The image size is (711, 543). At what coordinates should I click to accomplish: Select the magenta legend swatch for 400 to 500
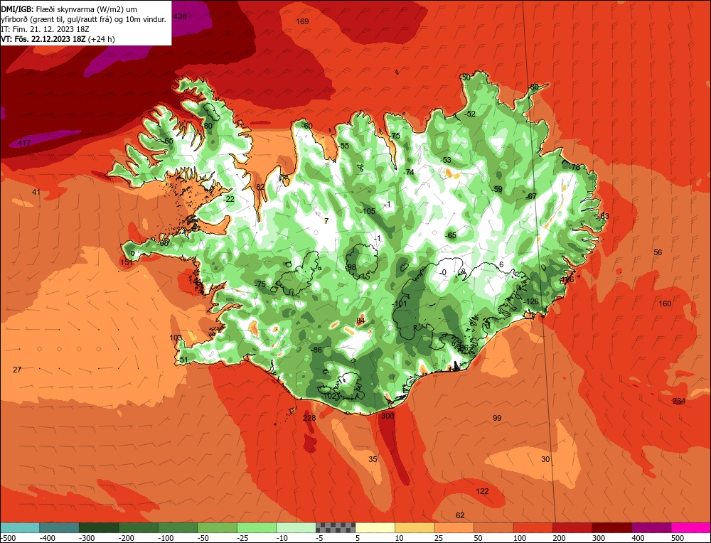pyautogui.click(x=651, y=527)
